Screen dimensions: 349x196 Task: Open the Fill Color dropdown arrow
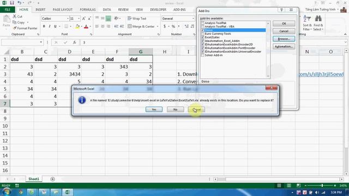(x=81, y=27)
